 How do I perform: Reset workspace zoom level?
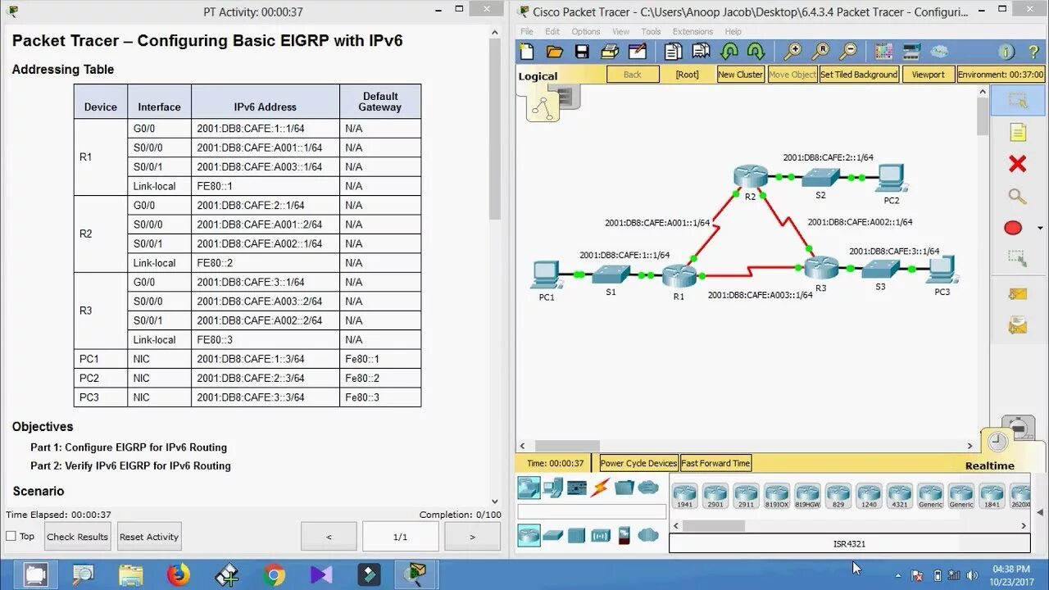pos(820,52)
